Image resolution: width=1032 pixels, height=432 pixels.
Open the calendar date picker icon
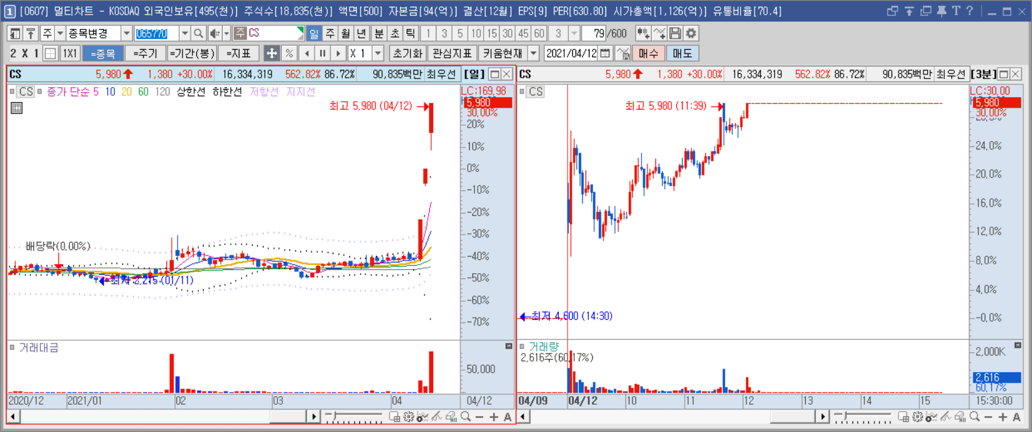(x=605, y=53)
